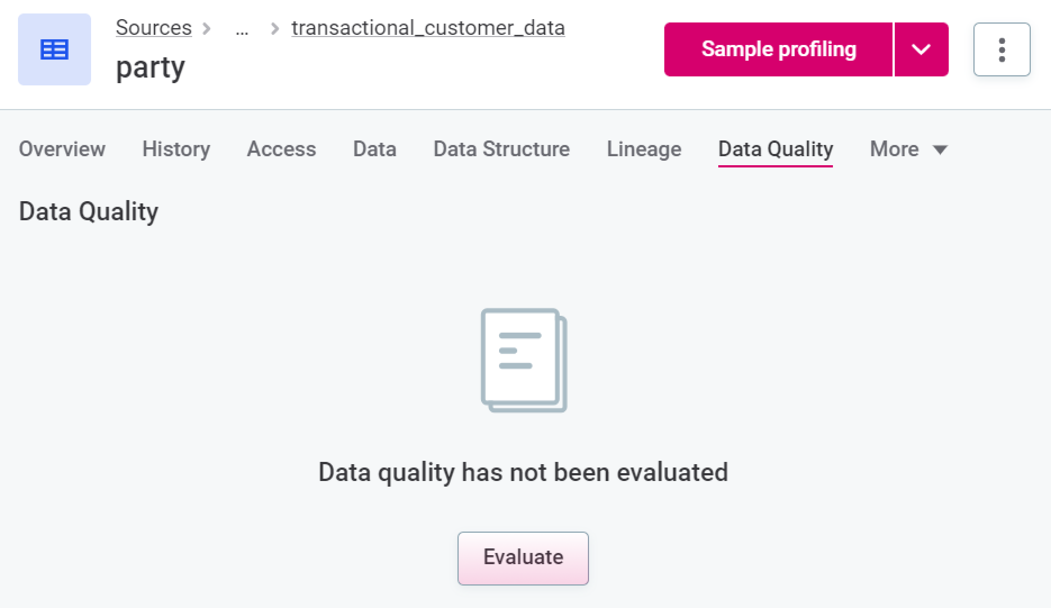Viewport: 1051px width, 608px height.
Task: Expand the Sample profiling dropdown arrow
Action: (921, 49)
